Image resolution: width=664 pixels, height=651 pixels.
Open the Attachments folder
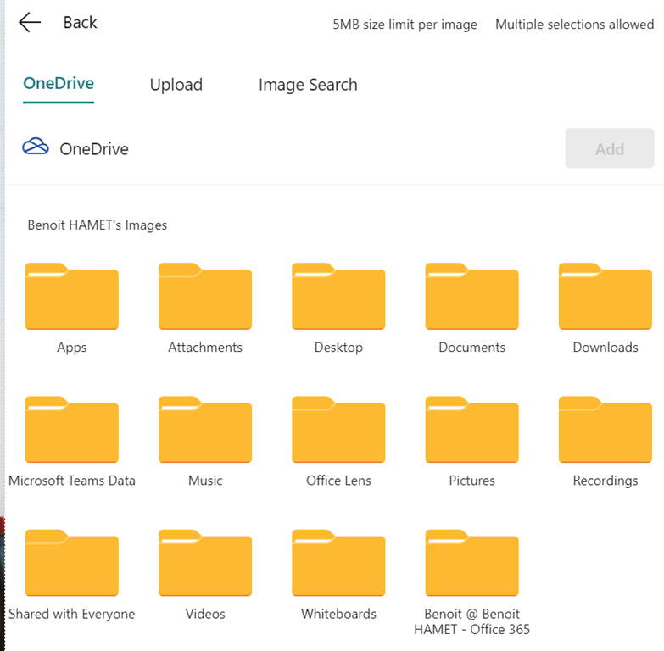click(x=205, y=297)
